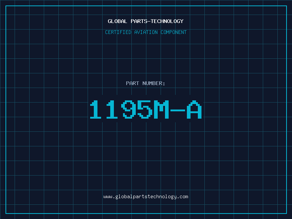Screen dimensions: 292x219
Task: Click the GLOBAL PARTS-TECHNOLOGY heading
Action: coord(146,21)
